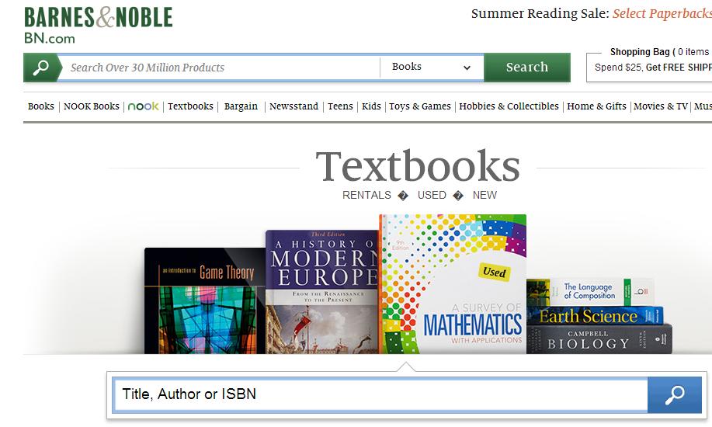Open the Textbooks menu item

(x=190, y=106)
